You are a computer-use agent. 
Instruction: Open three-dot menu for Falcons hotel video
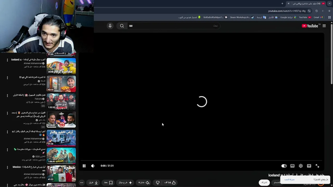tap(7, 95)
